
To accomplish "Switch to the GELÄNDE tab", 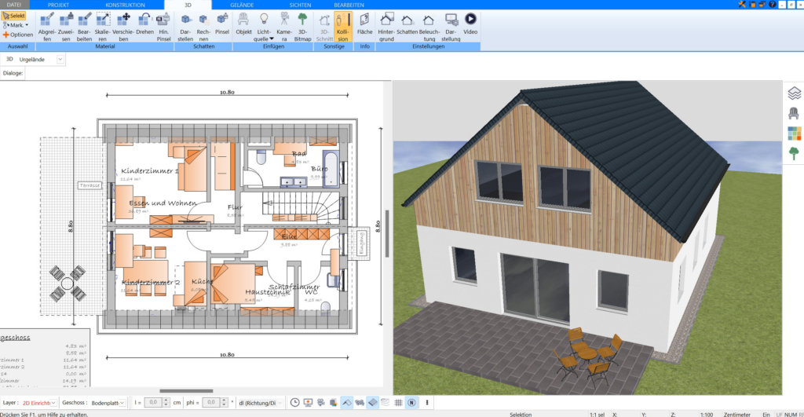I will [x=242, y=5].
